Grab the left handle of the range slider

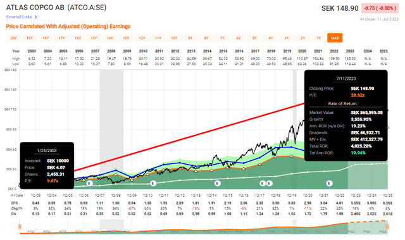click(20, 227)
